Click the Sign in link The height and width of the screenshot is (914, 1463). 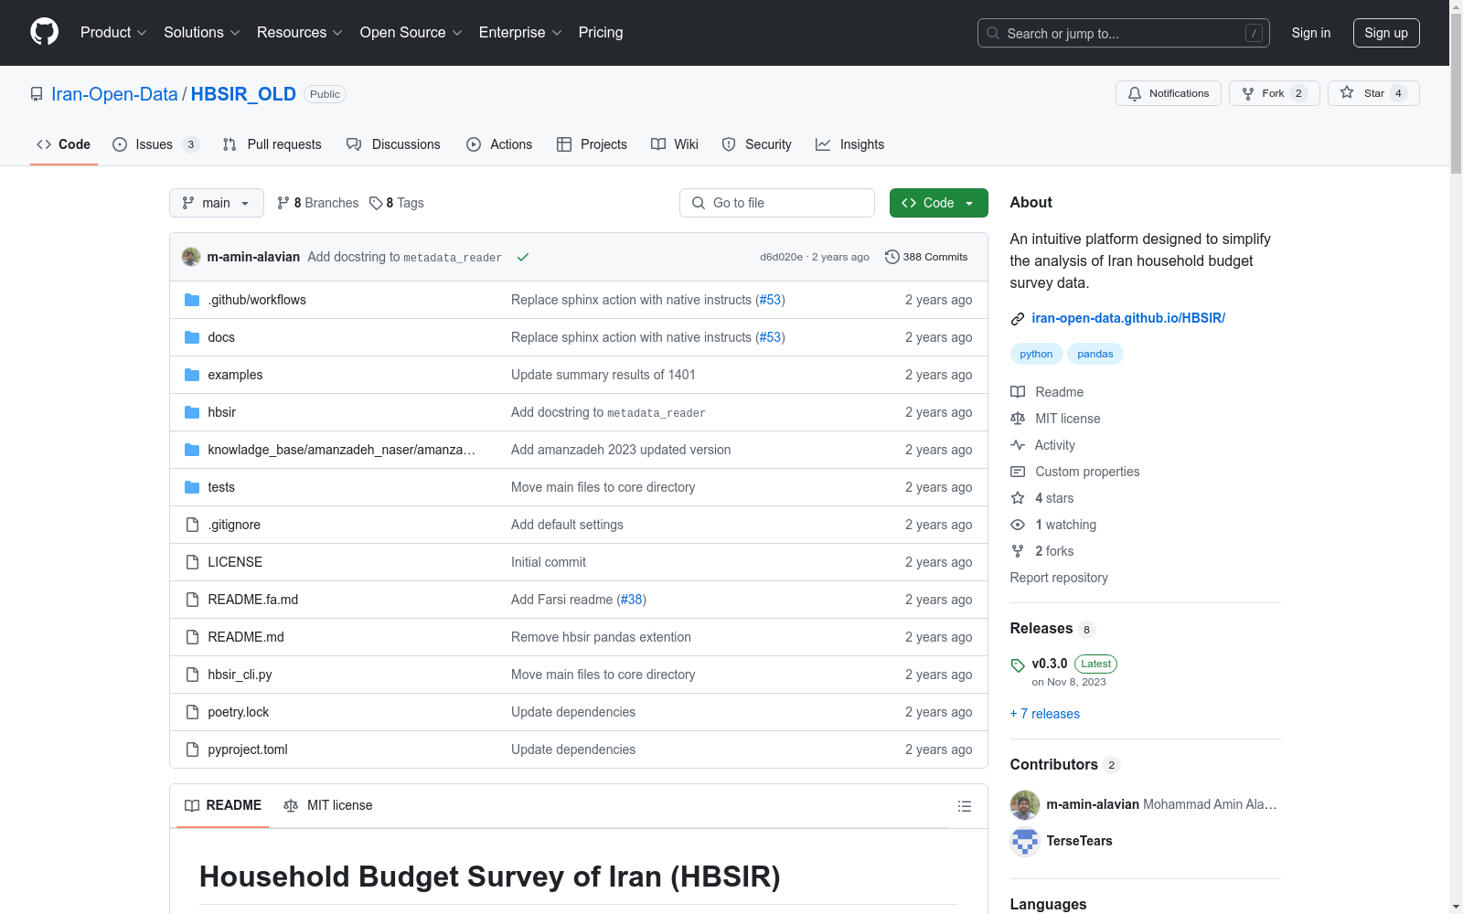pyautogui.click(x=1311, y=33)
